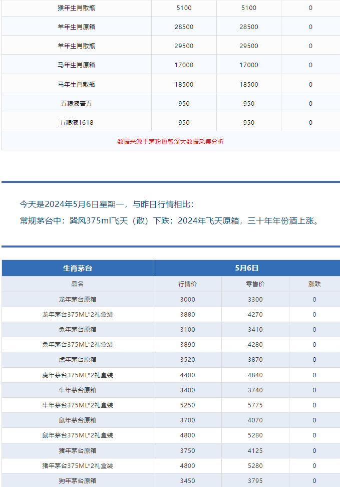Click retail price 3300 for 龙年茅台原箱

point(255,300)
